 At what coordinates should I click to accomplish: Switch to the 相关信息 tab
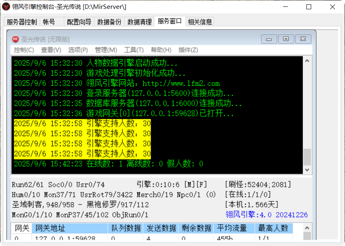[200, 22]
